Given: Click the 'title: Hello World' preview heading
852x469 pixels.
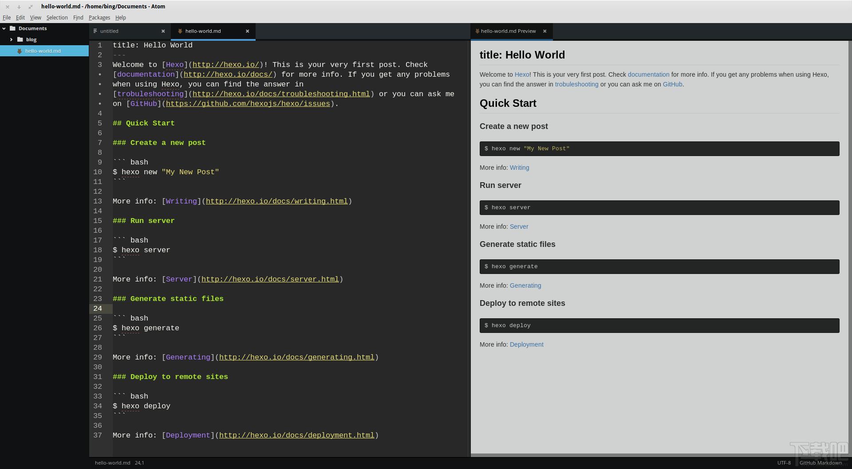Looking at the screenshot, I should coord(522,55).
